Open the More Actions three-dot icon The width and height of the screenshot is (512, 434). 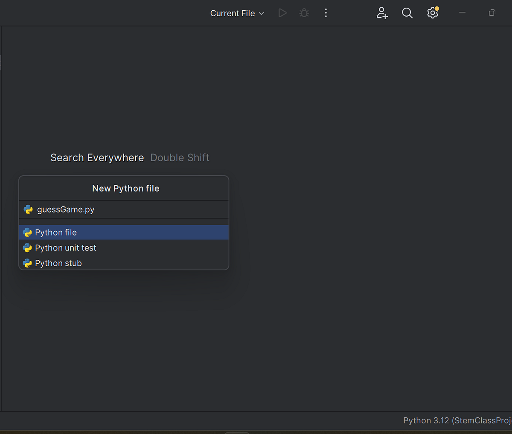coord(326,13)
